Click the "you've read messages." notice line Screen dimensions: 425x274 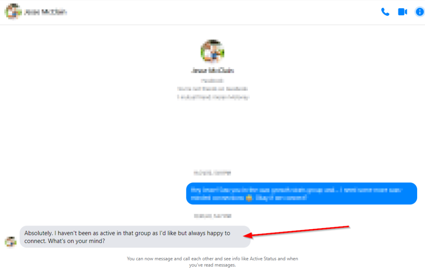coord(212,265)
